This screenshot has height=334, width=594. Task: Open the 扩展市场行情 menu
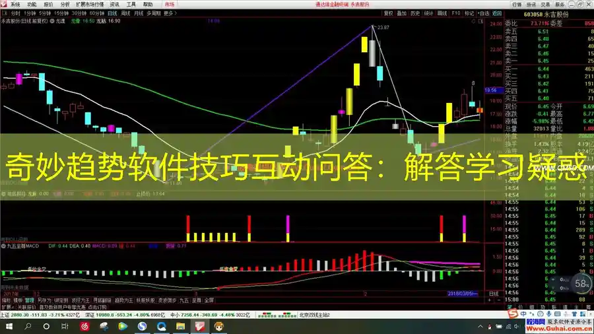(90, 5)
